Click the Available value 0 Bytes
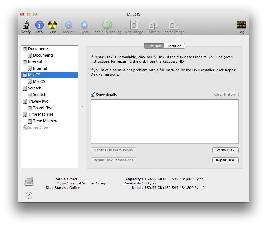This screenshot has width=267, height=227. click(150, 183)
